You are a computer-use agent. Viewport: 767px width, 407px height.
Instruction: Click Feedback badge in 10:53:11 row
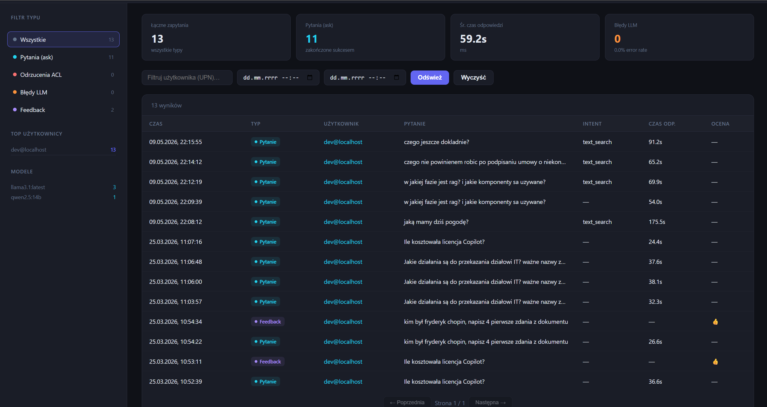coord(268,362)
